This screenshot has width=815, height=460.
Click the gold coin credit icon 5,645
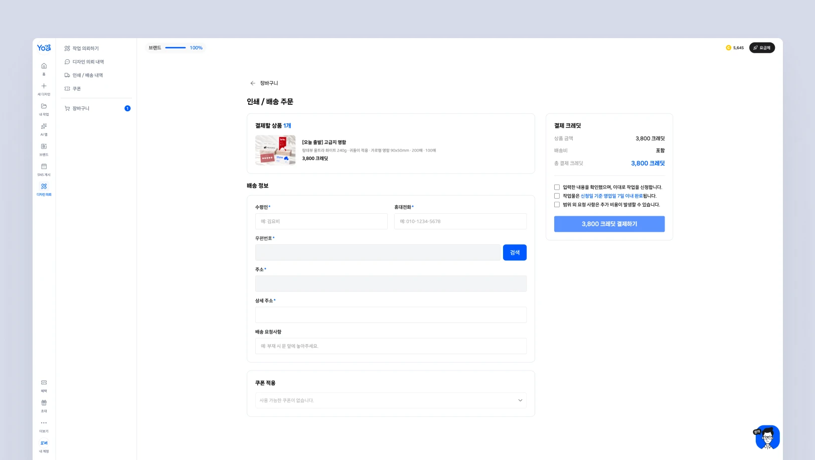click(x=728, y=48)
